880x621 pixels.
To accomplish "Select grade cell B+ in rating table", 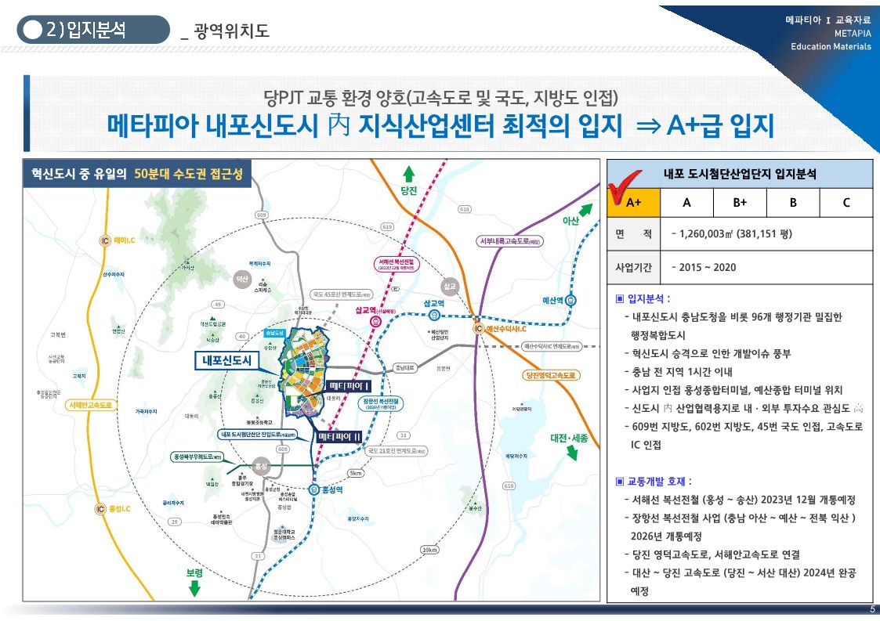I will (739, 202).
